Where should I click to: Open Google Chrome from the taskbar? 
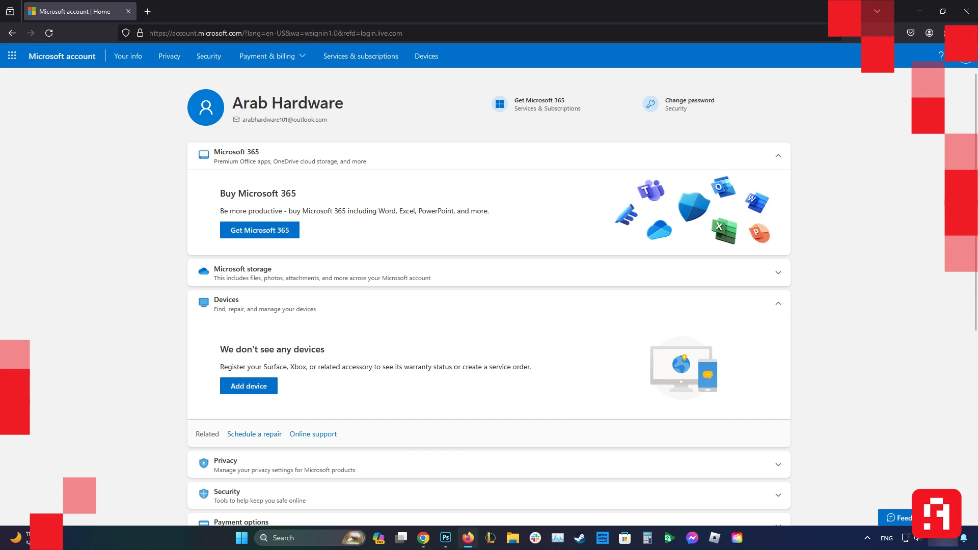pos(423,538)
